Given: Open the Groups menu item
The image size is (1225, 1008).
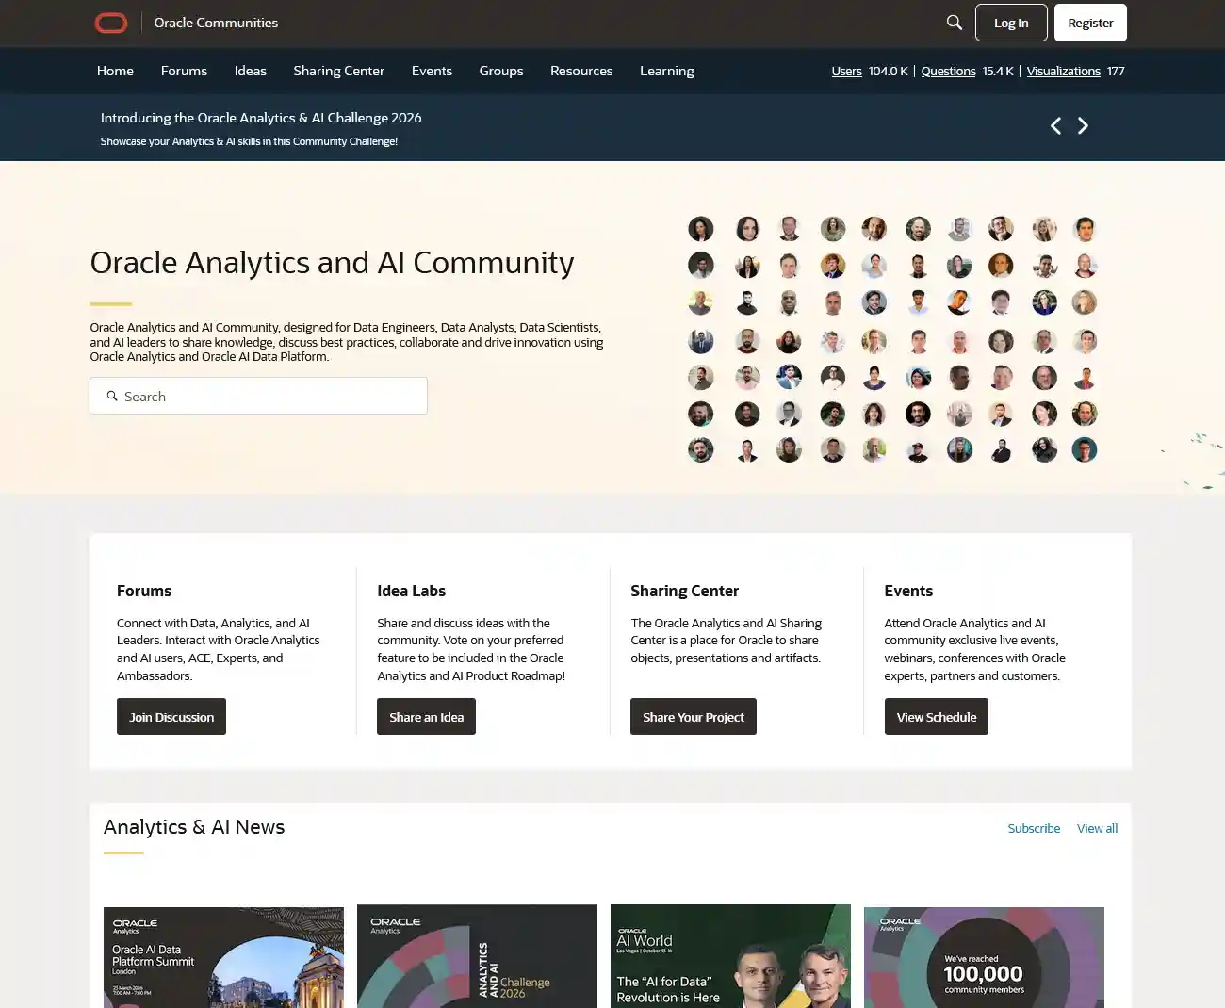Looking at the screenshot, I should tap(501, 71).
